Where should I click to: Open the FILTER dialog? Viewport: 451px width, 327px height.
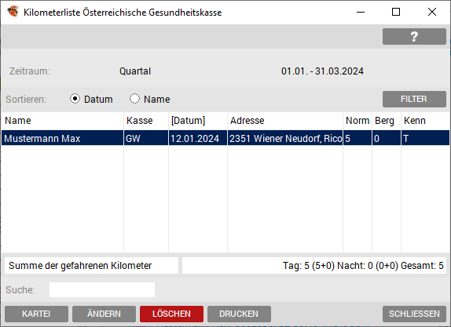pos(414,99)
